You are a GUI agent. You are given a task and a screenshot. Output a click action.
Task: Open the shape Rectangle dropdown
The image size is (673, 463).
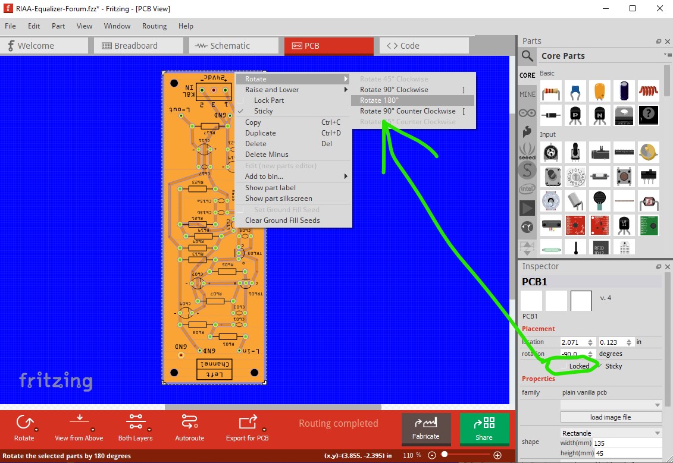point(611,433)
